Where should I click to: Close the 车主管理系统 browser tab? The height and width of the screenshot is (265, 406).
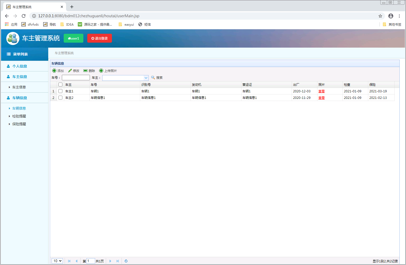[x=62, y=7]
